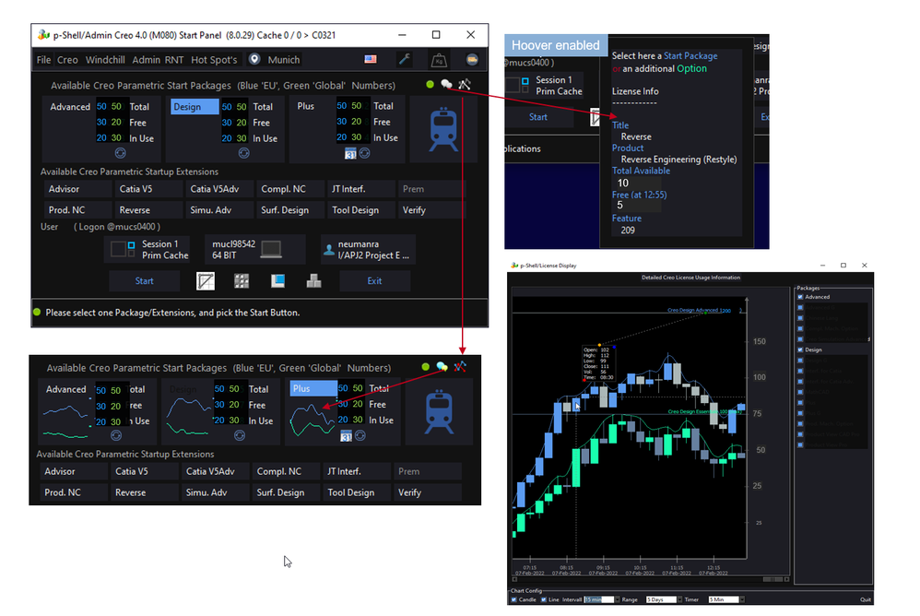
Task: Refresh the Plus package numbers in Start Panel
Action: [364, 153]
